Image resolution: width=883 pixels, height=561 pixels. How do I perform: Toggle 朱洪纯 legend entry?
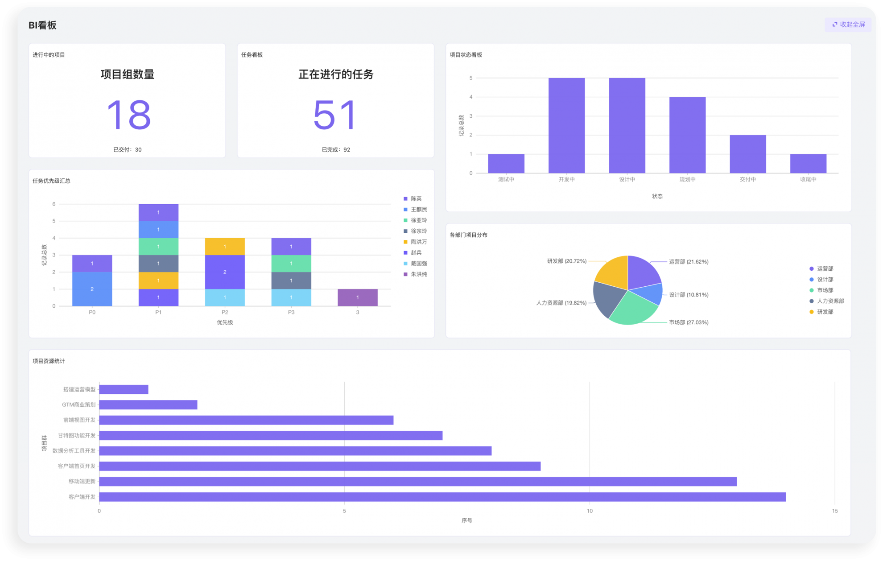tap(415, 274)
